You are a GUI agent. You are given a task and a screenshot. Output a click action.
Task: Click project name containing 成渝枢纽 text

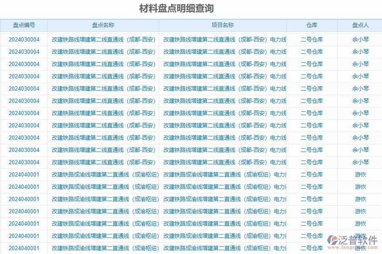[222, 174]
